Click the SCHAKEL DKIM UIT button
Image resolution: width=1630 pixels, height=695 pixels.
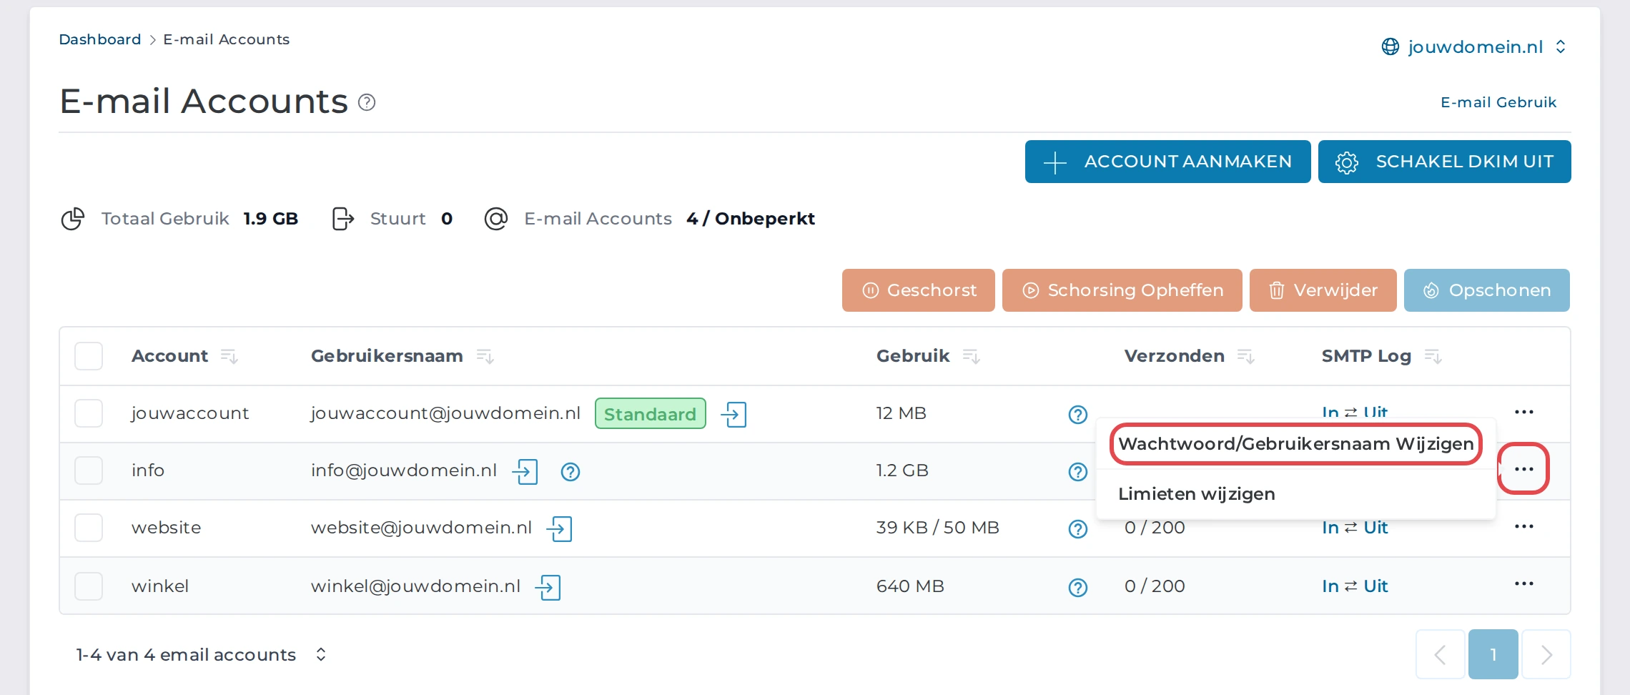(x=1445, y=162)
